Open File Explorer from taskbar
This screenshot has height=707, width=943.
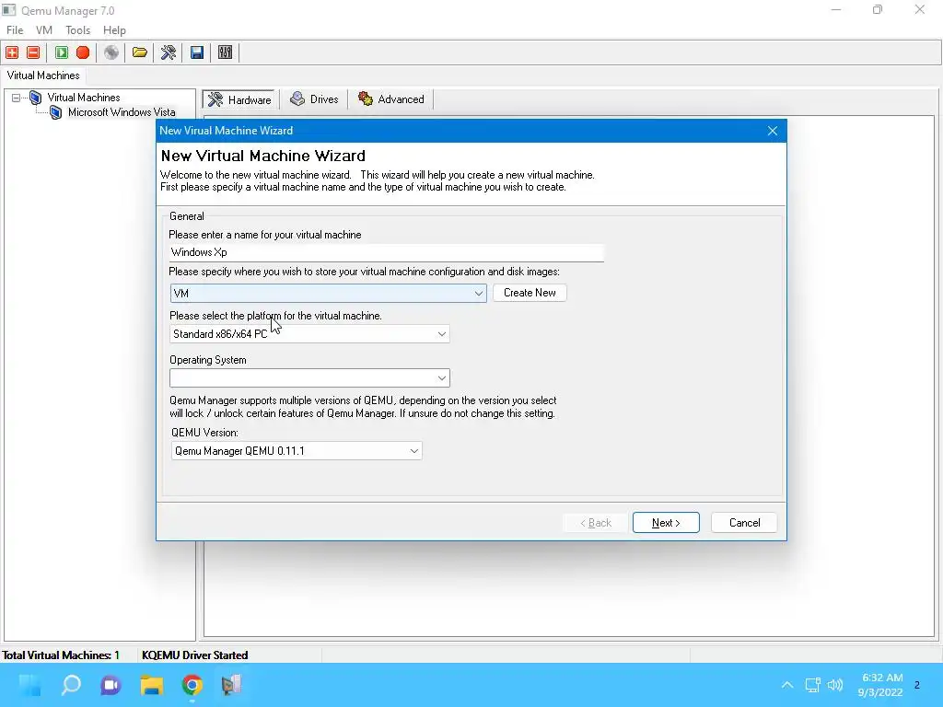pyautogui.click(x=152, y=685)
